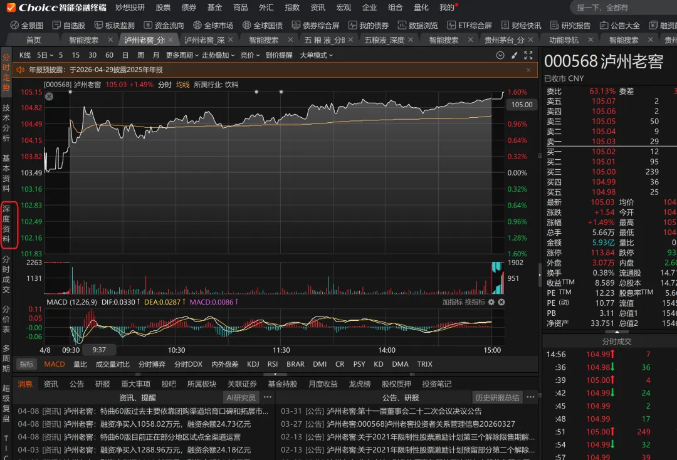Switch to 60 minute period
This screenshot has height=460, width=677.
pyautogui.click(x=109, y=55)
